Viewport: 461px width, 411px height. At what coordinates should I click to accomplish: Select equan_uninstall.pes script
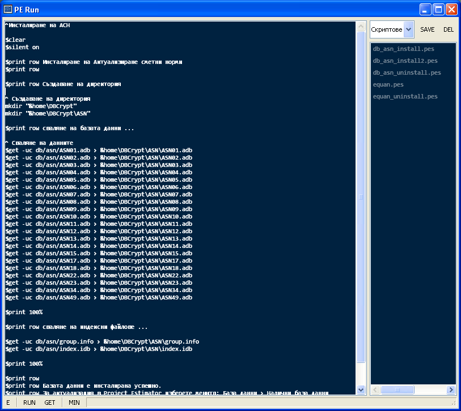(x=405, y=96)
